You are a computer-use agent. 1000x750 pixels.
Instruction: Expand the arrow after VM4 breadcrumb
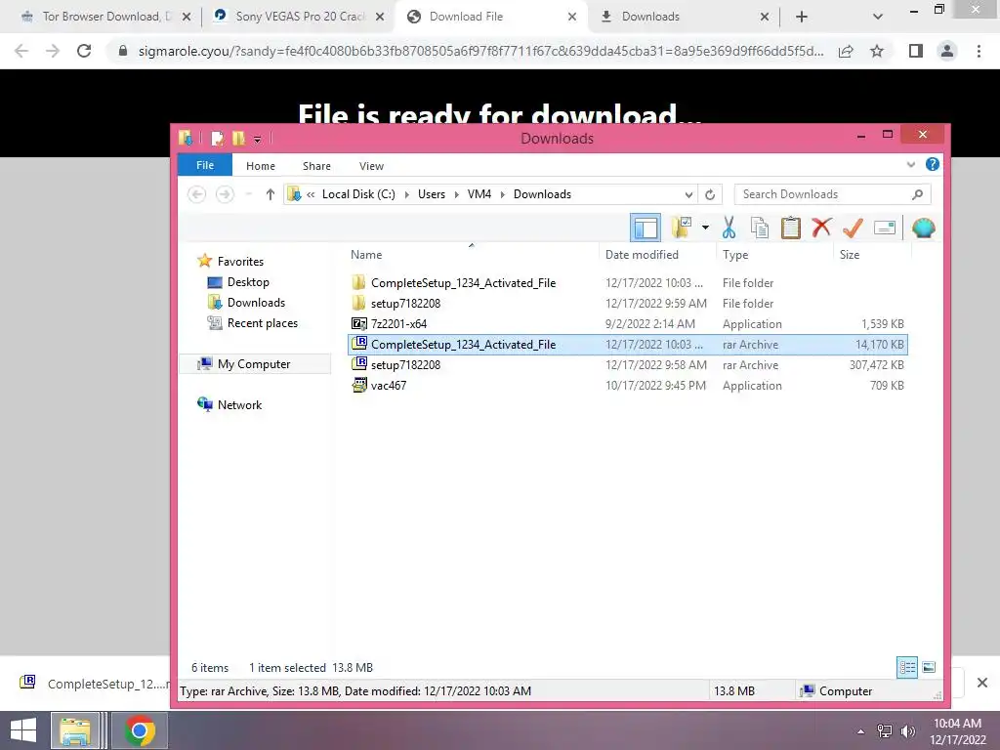coord(503,194)
